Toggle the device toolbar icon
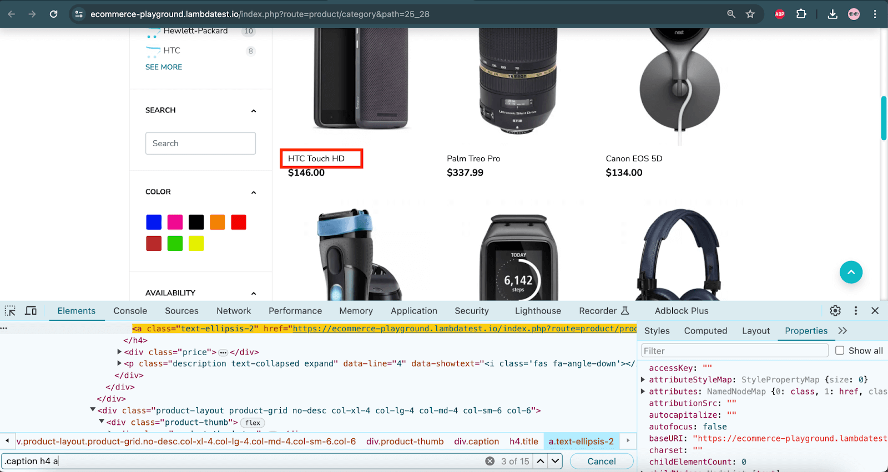This screenshot has height=472, width=888. (31, 311)
